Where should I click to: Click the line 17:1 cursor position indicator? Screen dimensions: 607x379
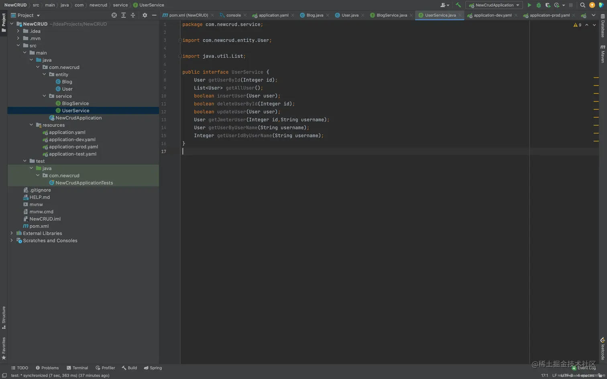pyautogui.click(x=544, y=375)
